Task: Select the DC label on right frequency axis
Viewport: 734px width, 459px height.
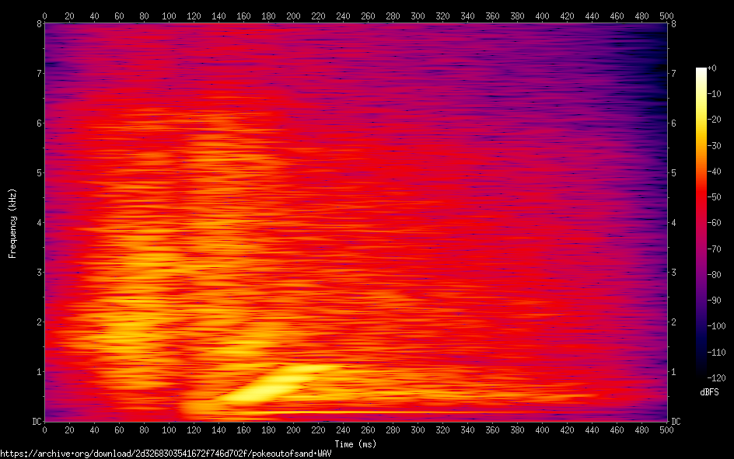Action: click(676, 421)
